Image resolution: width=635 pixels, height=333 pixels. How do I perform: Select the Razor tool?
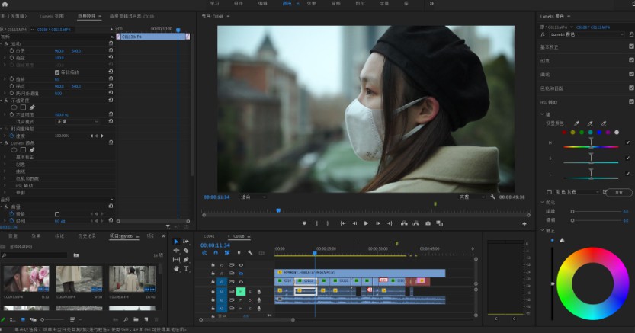coord(186,251)
